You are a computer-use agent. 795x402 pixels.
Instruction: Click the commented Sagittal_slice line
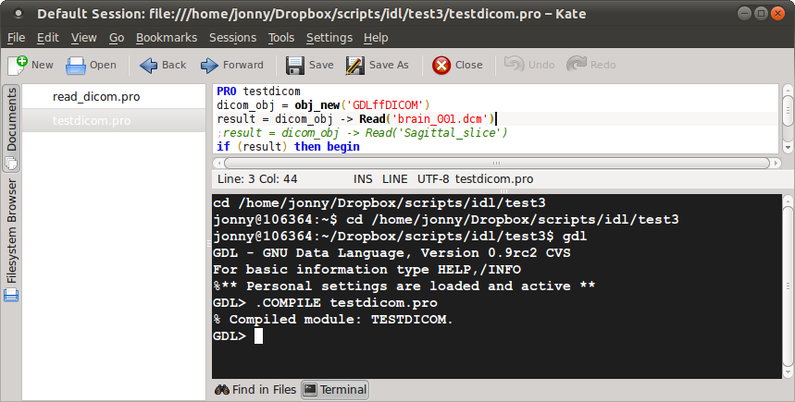pos(362,133)
